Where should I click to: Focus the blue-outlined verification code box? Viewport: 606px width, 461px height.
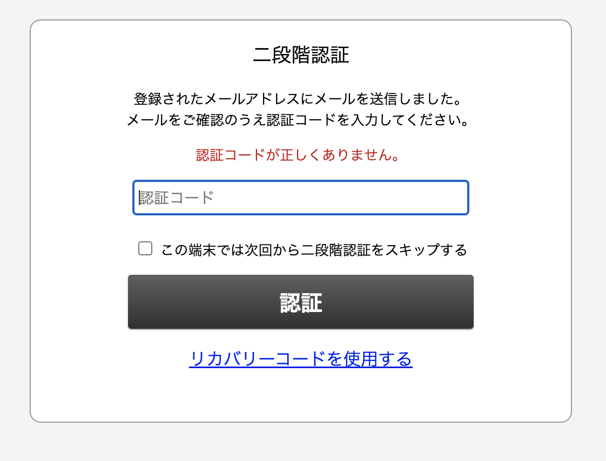pyautogui.click(x=301, y=198)
